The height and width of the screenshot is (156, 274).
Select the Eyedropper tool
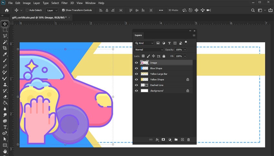click(x=5, y=54)
